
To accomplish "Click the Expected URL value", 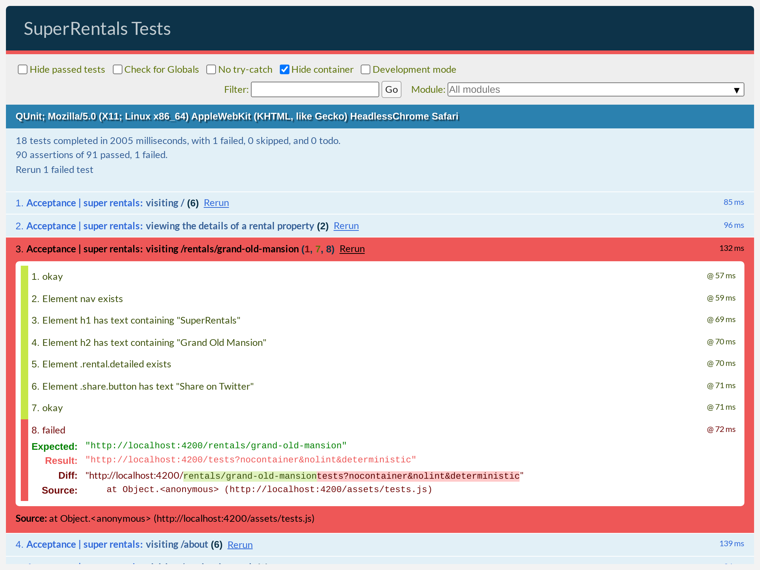I will pos(216,446).
